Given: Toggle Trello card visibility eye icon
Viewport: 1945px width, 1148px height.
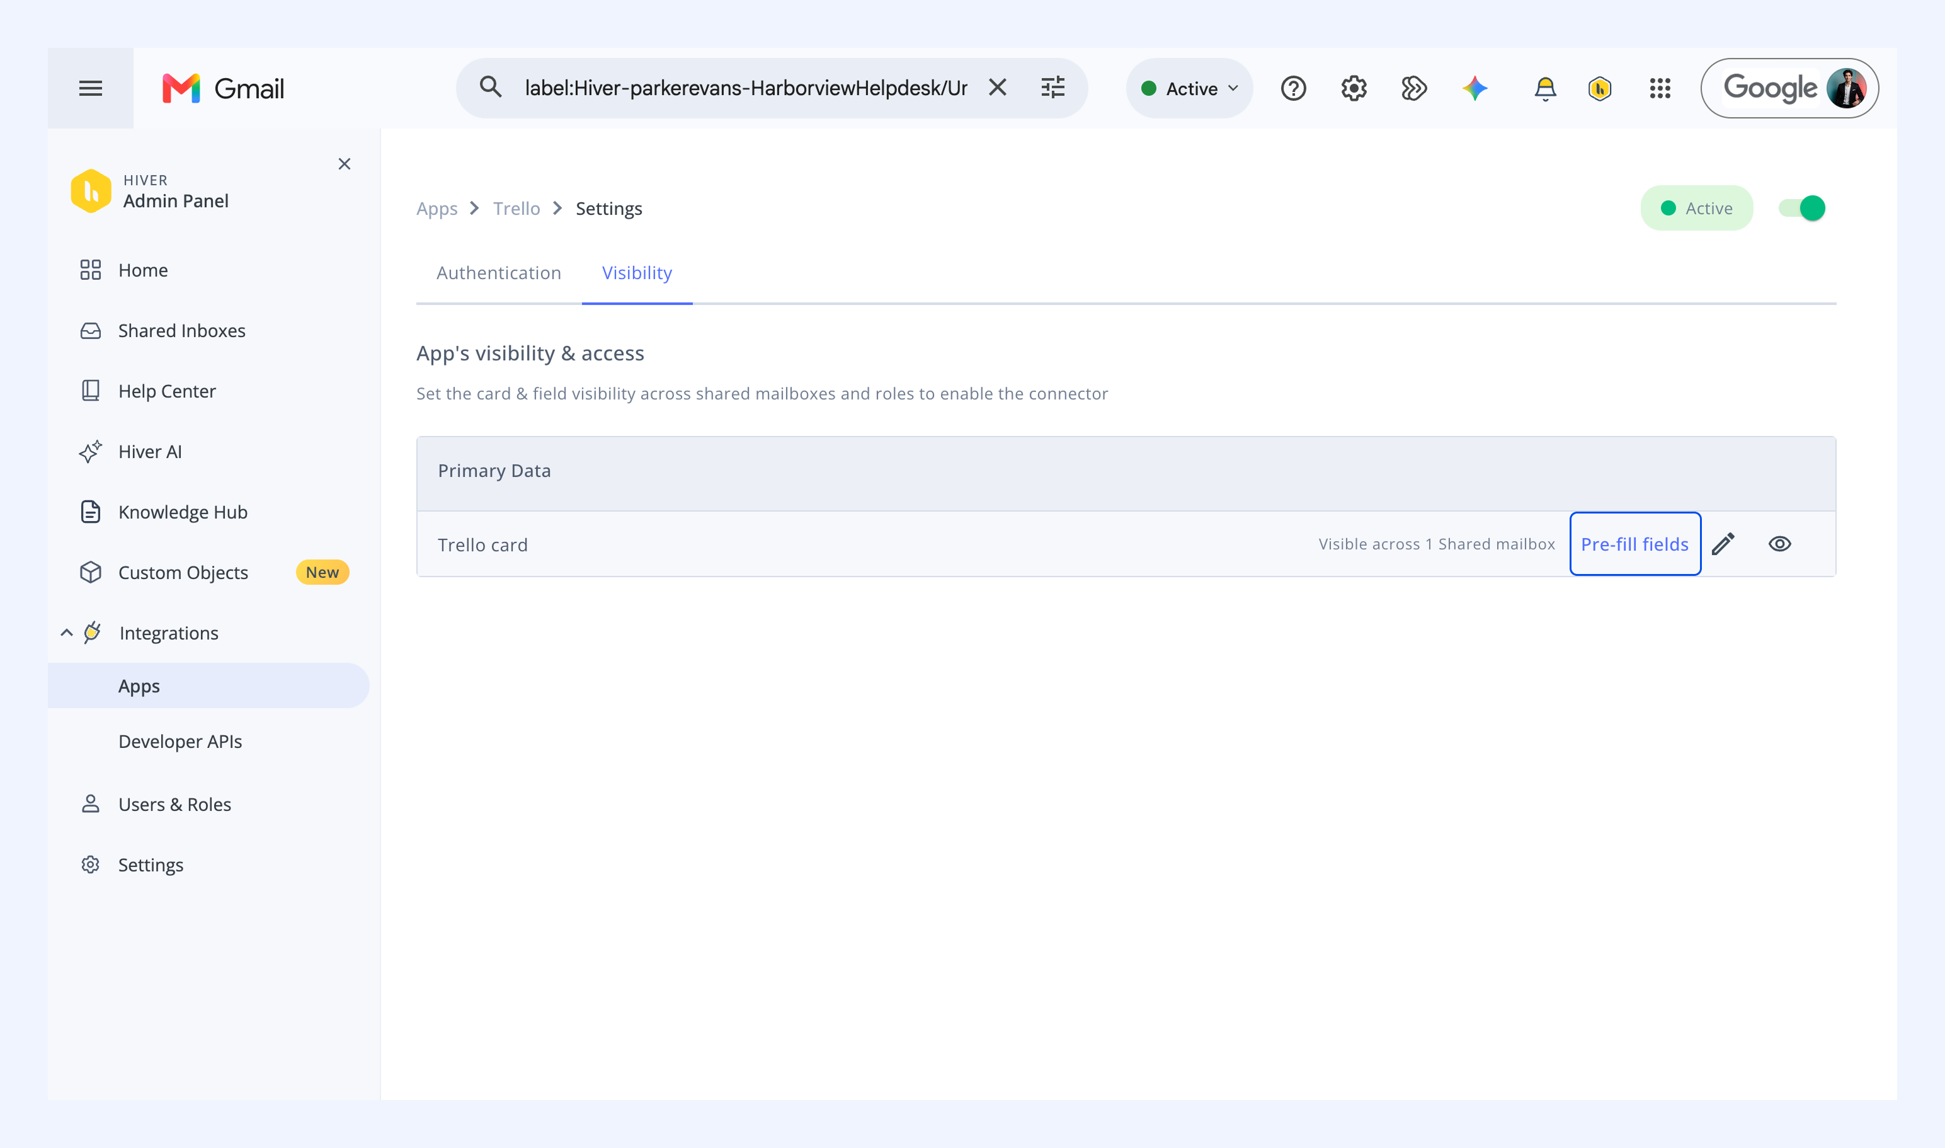Looking at the screenshot, I should (x=1779, y=544).
